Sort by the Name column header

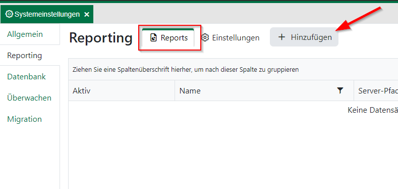point(264,90)
